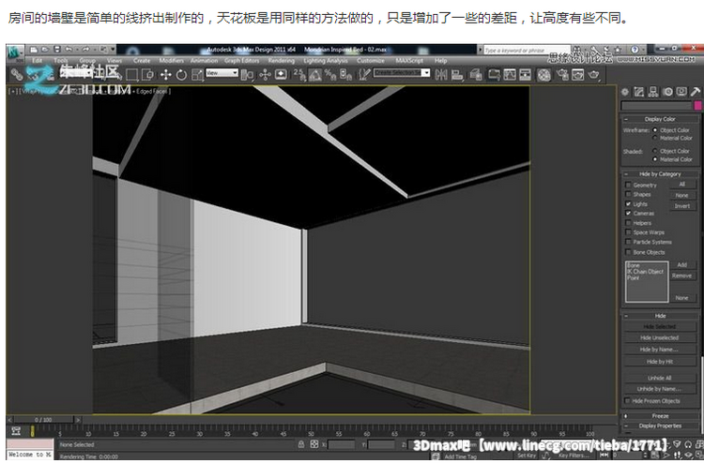Open Render Setup icon
Viewport: 704px width, 463px height.
point(562,75)
